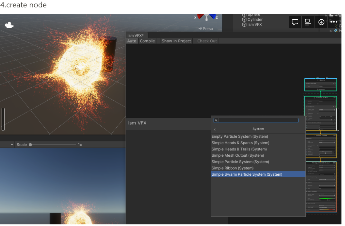This screenshot has width=345, height=226.
Task: Select the Update Particle context node
Action: [x=321, y=146]
